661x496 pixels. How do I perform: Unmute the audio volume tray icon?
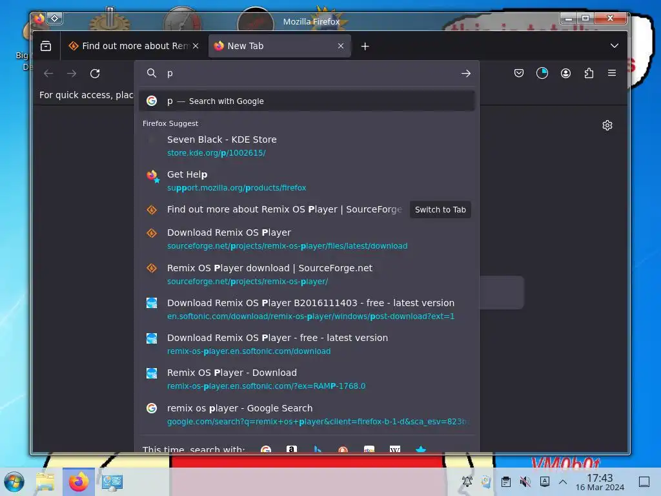click(525, 482)
